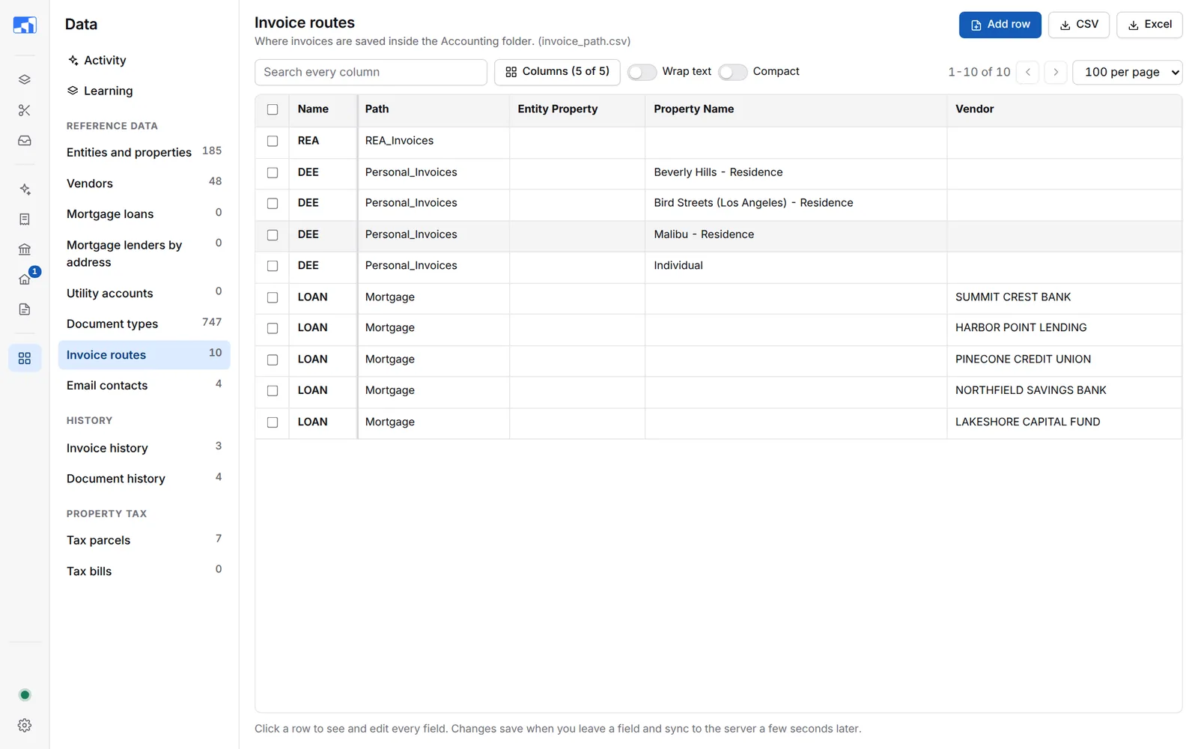Click the layers icon beside Learning

tap(73, 91)
